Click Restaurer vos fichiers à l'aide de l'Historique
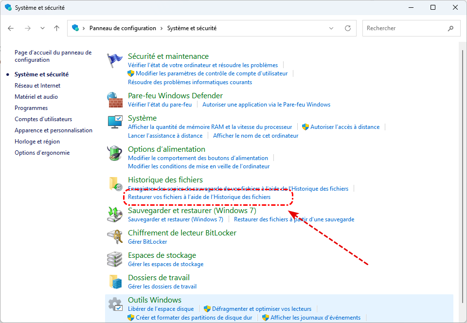 (199, 197)
